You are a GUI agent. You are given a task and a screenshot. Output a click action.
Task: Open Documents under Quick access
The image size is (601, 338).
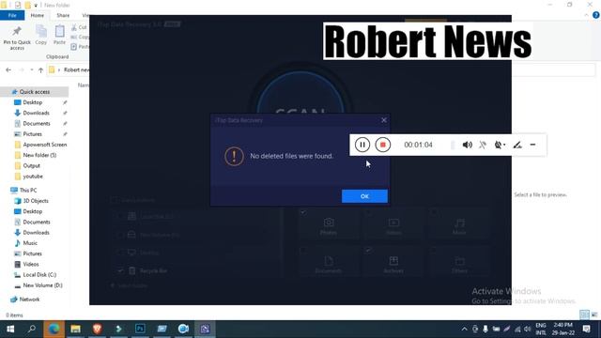pos(37,123)
